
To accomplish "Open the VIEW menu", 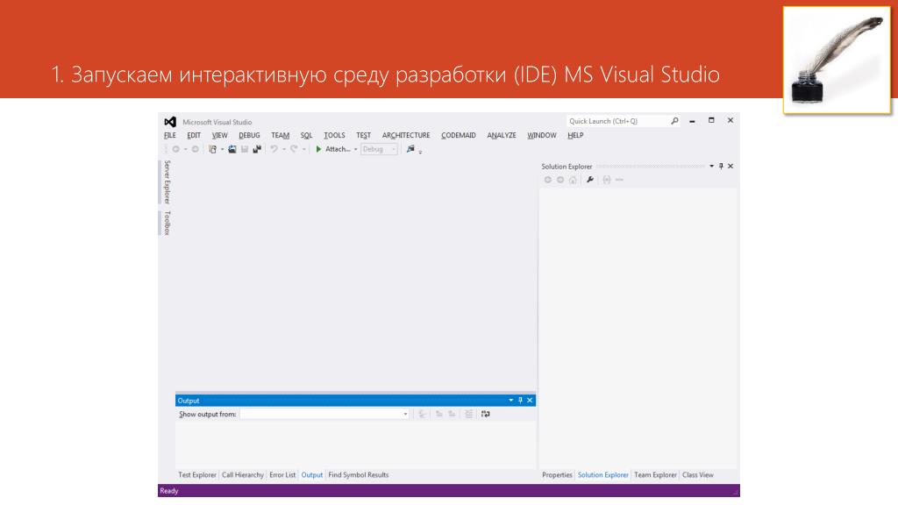I will point(219,136).
